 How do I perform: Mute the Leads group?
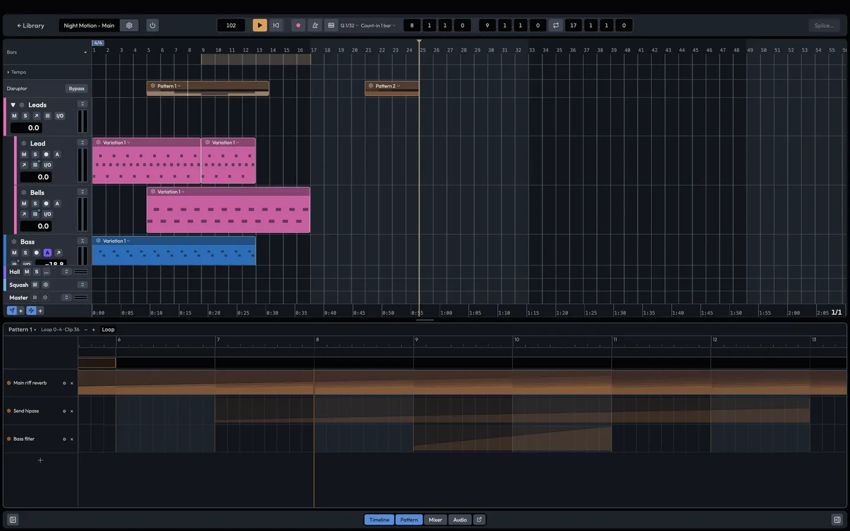14,116
